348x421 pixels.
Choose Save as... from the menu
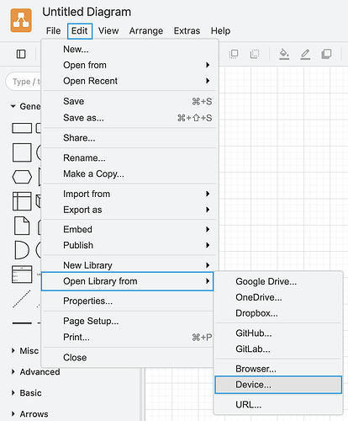[129, 118]
